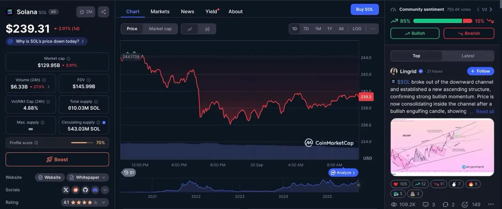Open Lingrid post more options
Image resolution: width=502 pixels, height=209 pixels.
point(491,204)
